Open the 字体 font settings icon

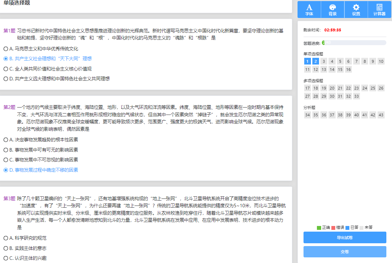tap(309, 10)
